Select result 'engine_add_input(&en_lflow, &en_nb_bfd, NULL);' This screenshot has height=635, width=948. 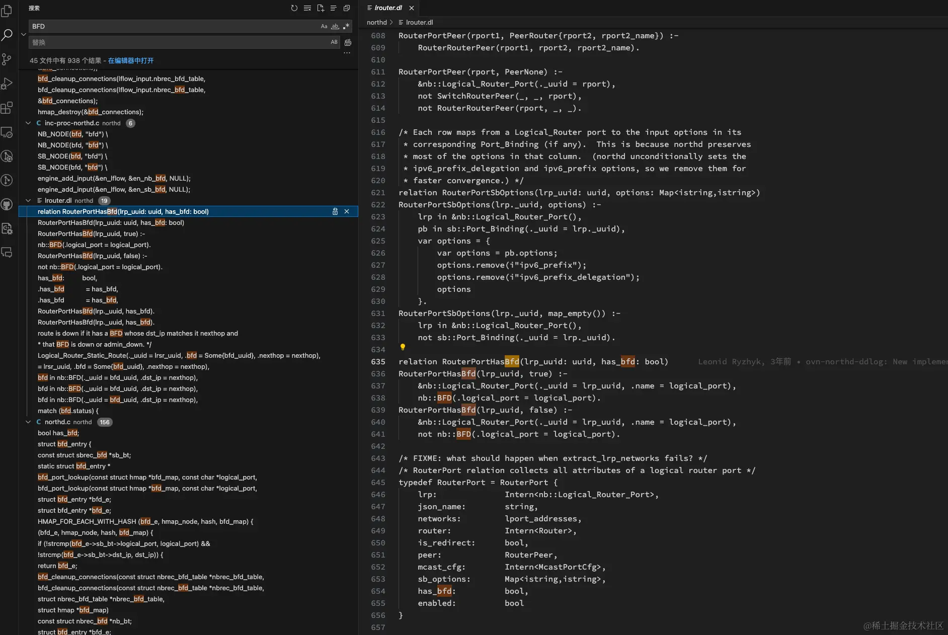pyautogui.click(x=114, y=179)
